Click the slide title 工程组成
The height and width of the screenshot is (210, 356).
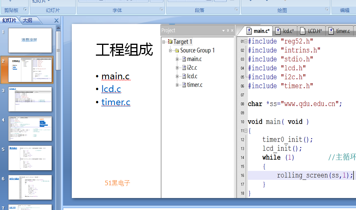click(x=124, y=50)
